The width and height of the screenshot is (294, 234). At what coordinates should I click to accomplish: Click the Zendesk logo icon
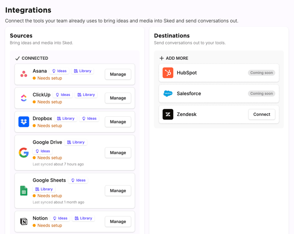click(168, 114)
